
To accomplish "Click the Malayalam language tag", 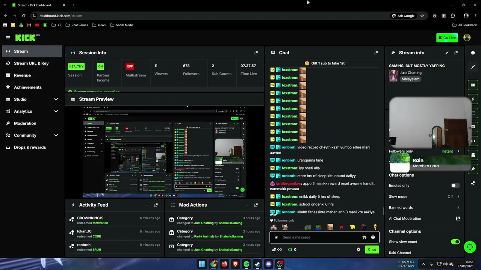I will coord(410,79).
